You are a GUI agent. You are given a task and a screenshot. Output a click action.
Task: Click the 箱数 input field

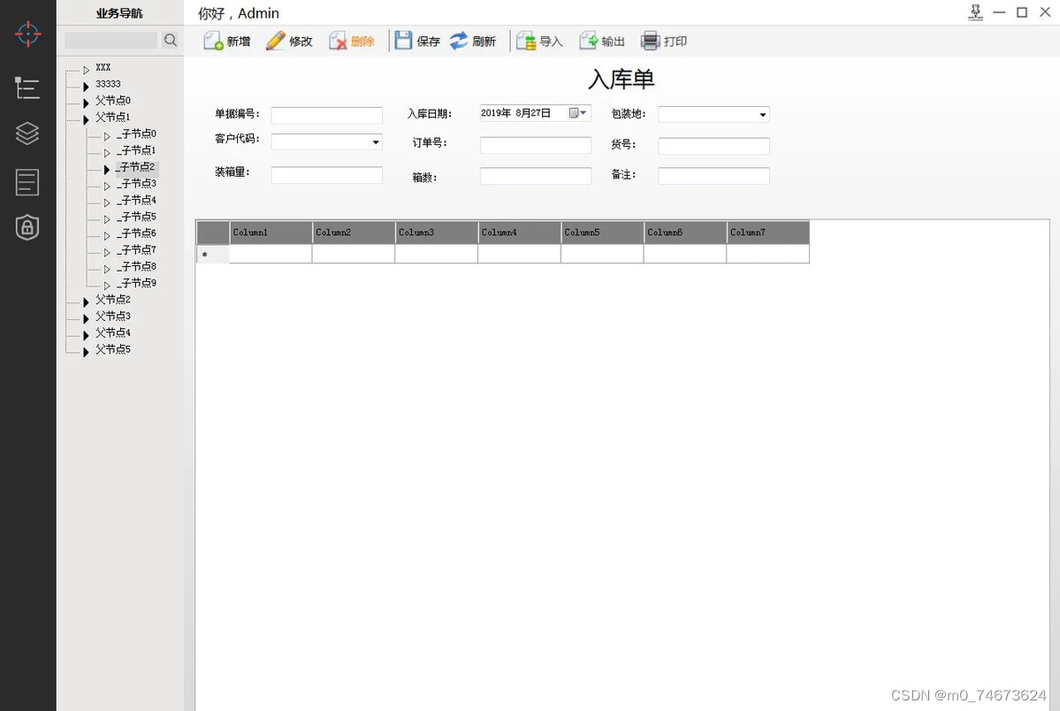click(x=536, y=176)
